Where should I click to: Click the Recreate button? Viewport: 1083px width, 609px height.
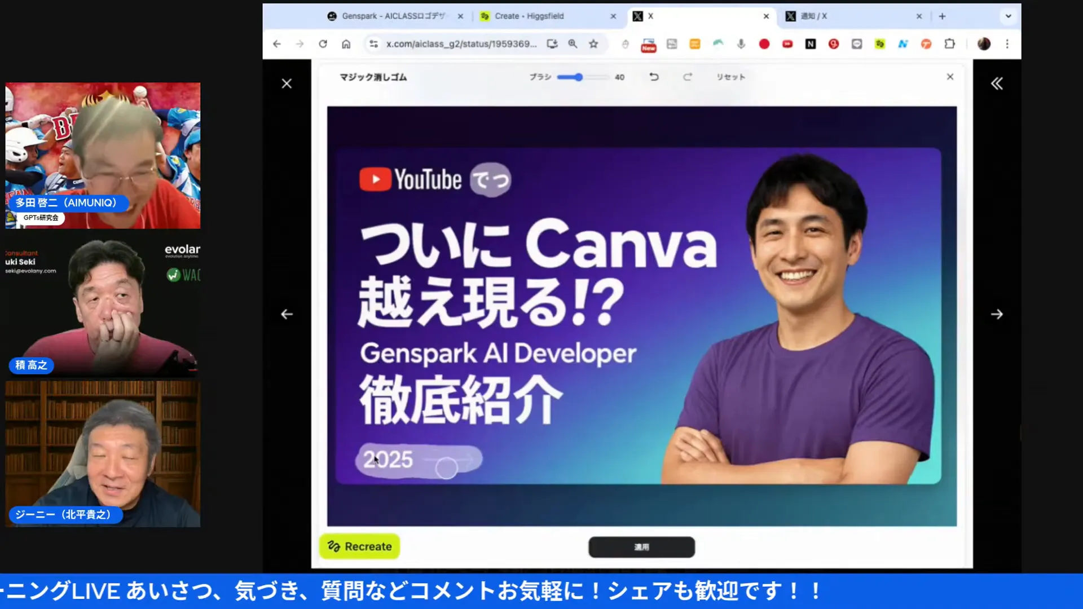click(x=360, y=546)
